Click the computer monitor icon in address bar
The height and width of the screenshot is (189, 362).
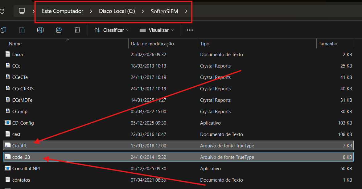click(x=22, y=11)
